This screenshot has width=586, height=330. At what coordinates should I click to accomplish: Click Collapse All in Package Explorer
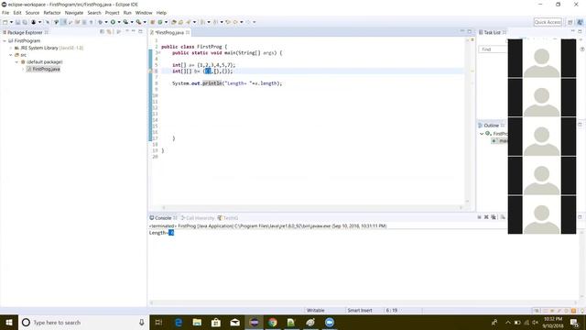click(102, 32)
